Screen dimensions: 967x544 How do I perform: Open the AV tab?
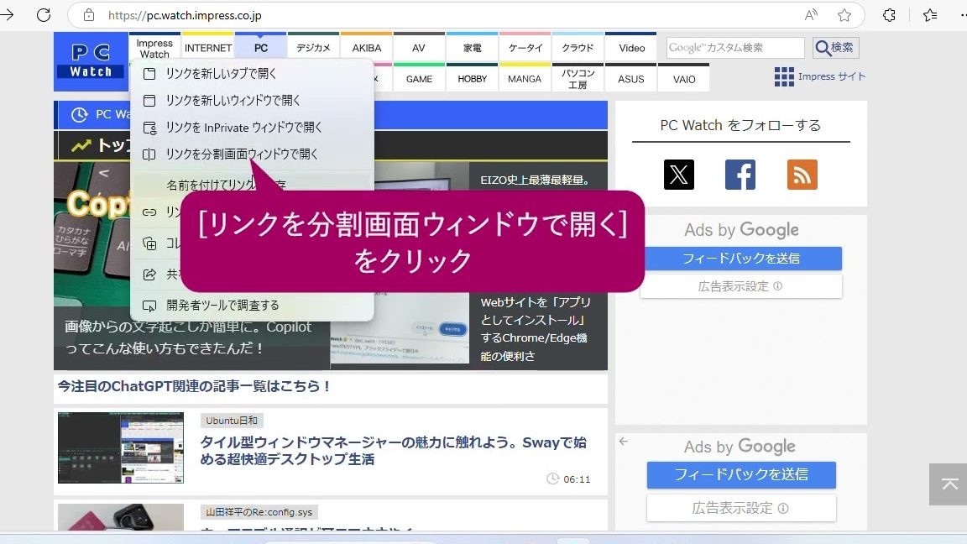coord(419,48)
